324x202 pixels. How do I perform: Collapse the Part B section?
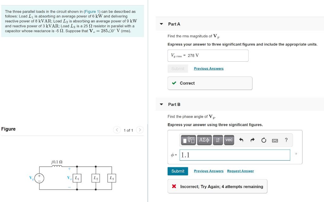pos(161,104)
